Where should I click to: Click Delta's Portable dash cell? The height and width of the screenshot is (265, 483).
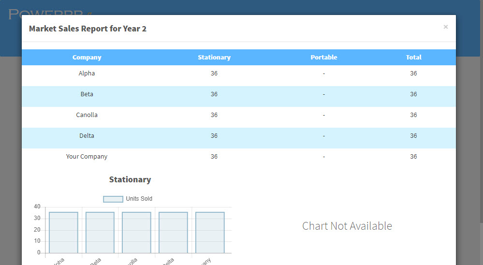tap(324, 136)
